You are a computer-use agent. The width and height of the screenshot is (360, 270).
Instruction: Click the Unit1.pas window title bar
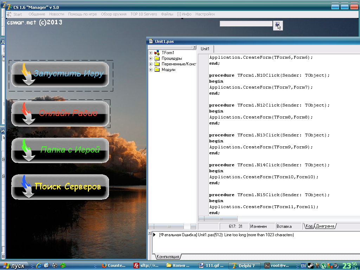(x=253, y=41)
